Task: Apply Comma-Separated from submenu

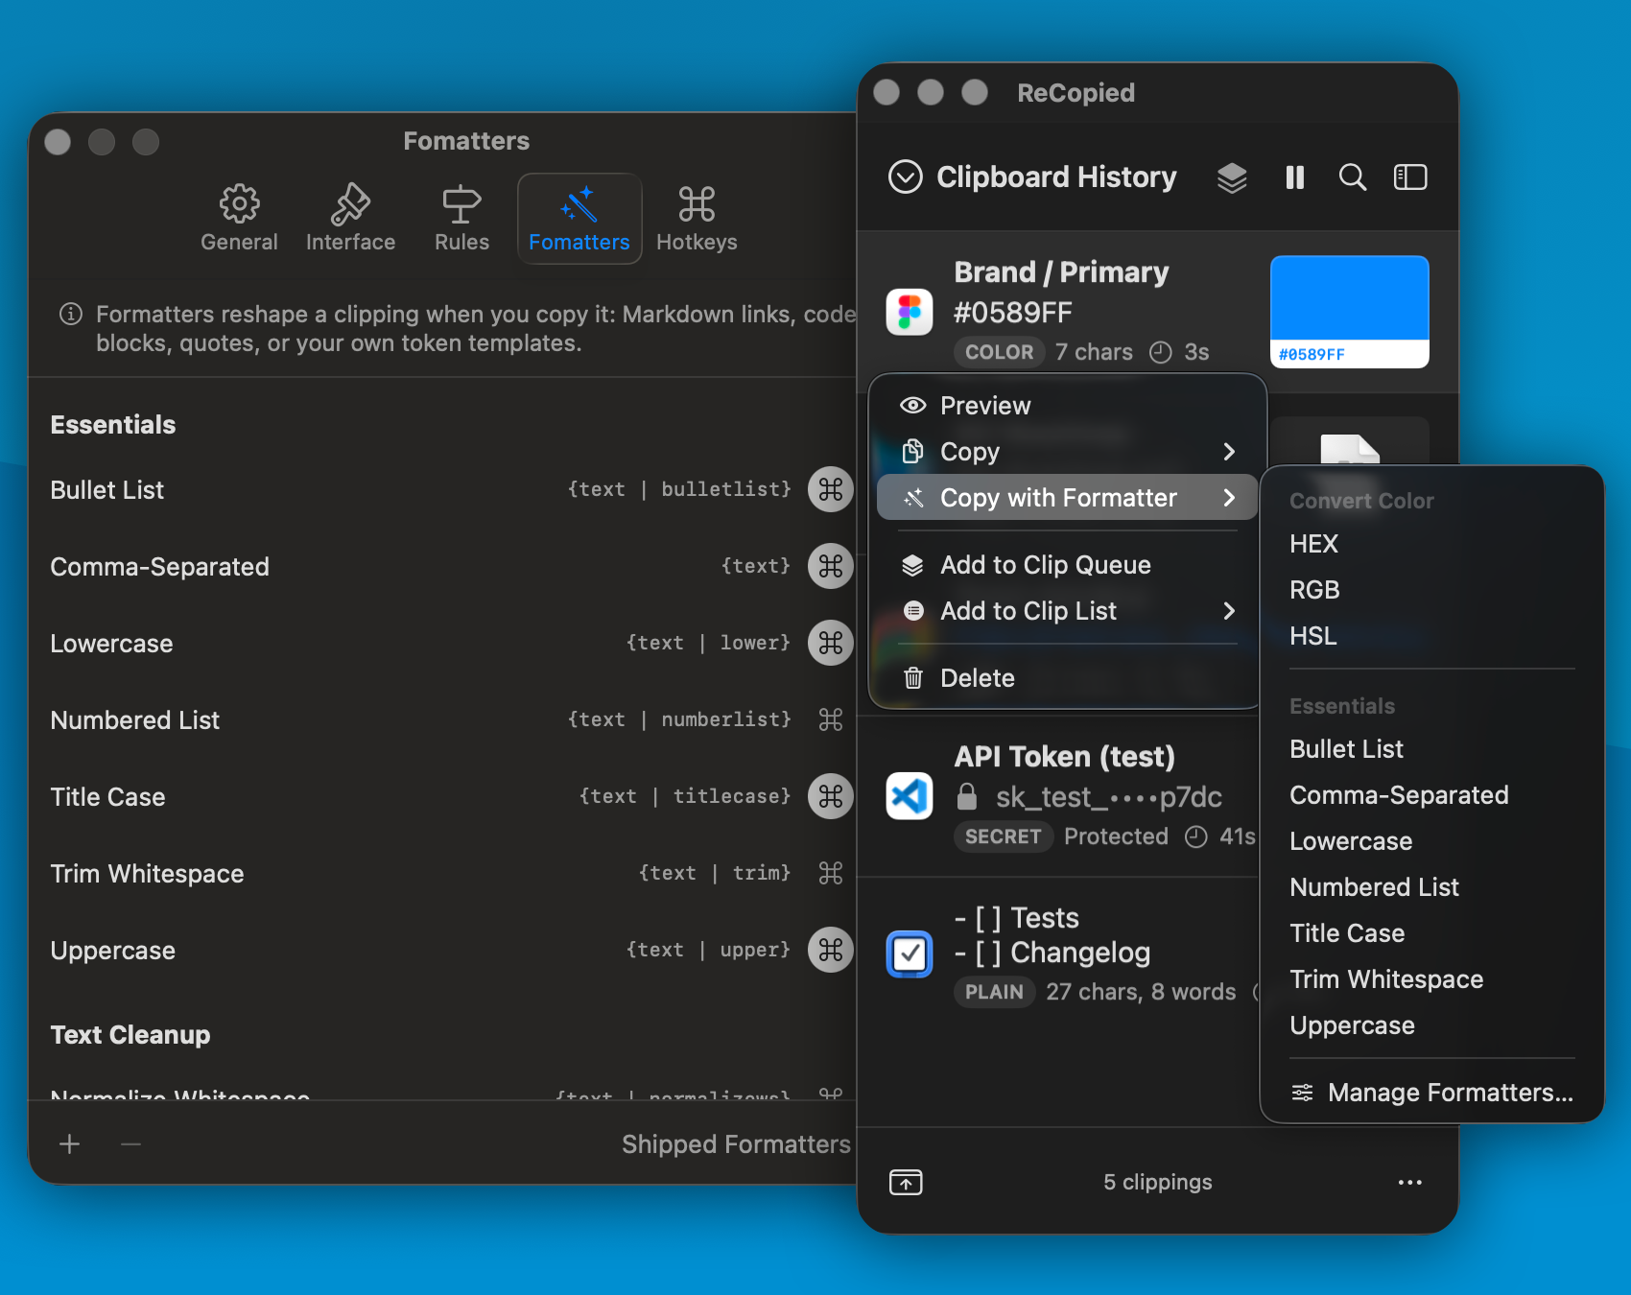Action: pos(1431,795)
